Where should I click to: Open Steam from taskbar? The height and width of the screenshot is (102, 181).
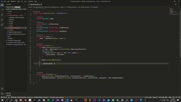tap(39, 100)
